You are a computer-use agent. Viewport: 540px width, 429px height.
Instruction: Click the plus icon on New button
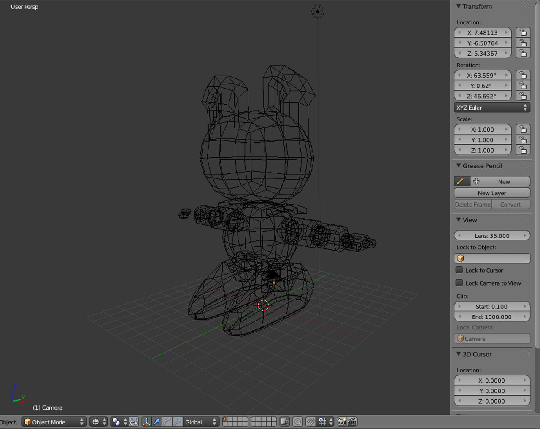(476, 181)
